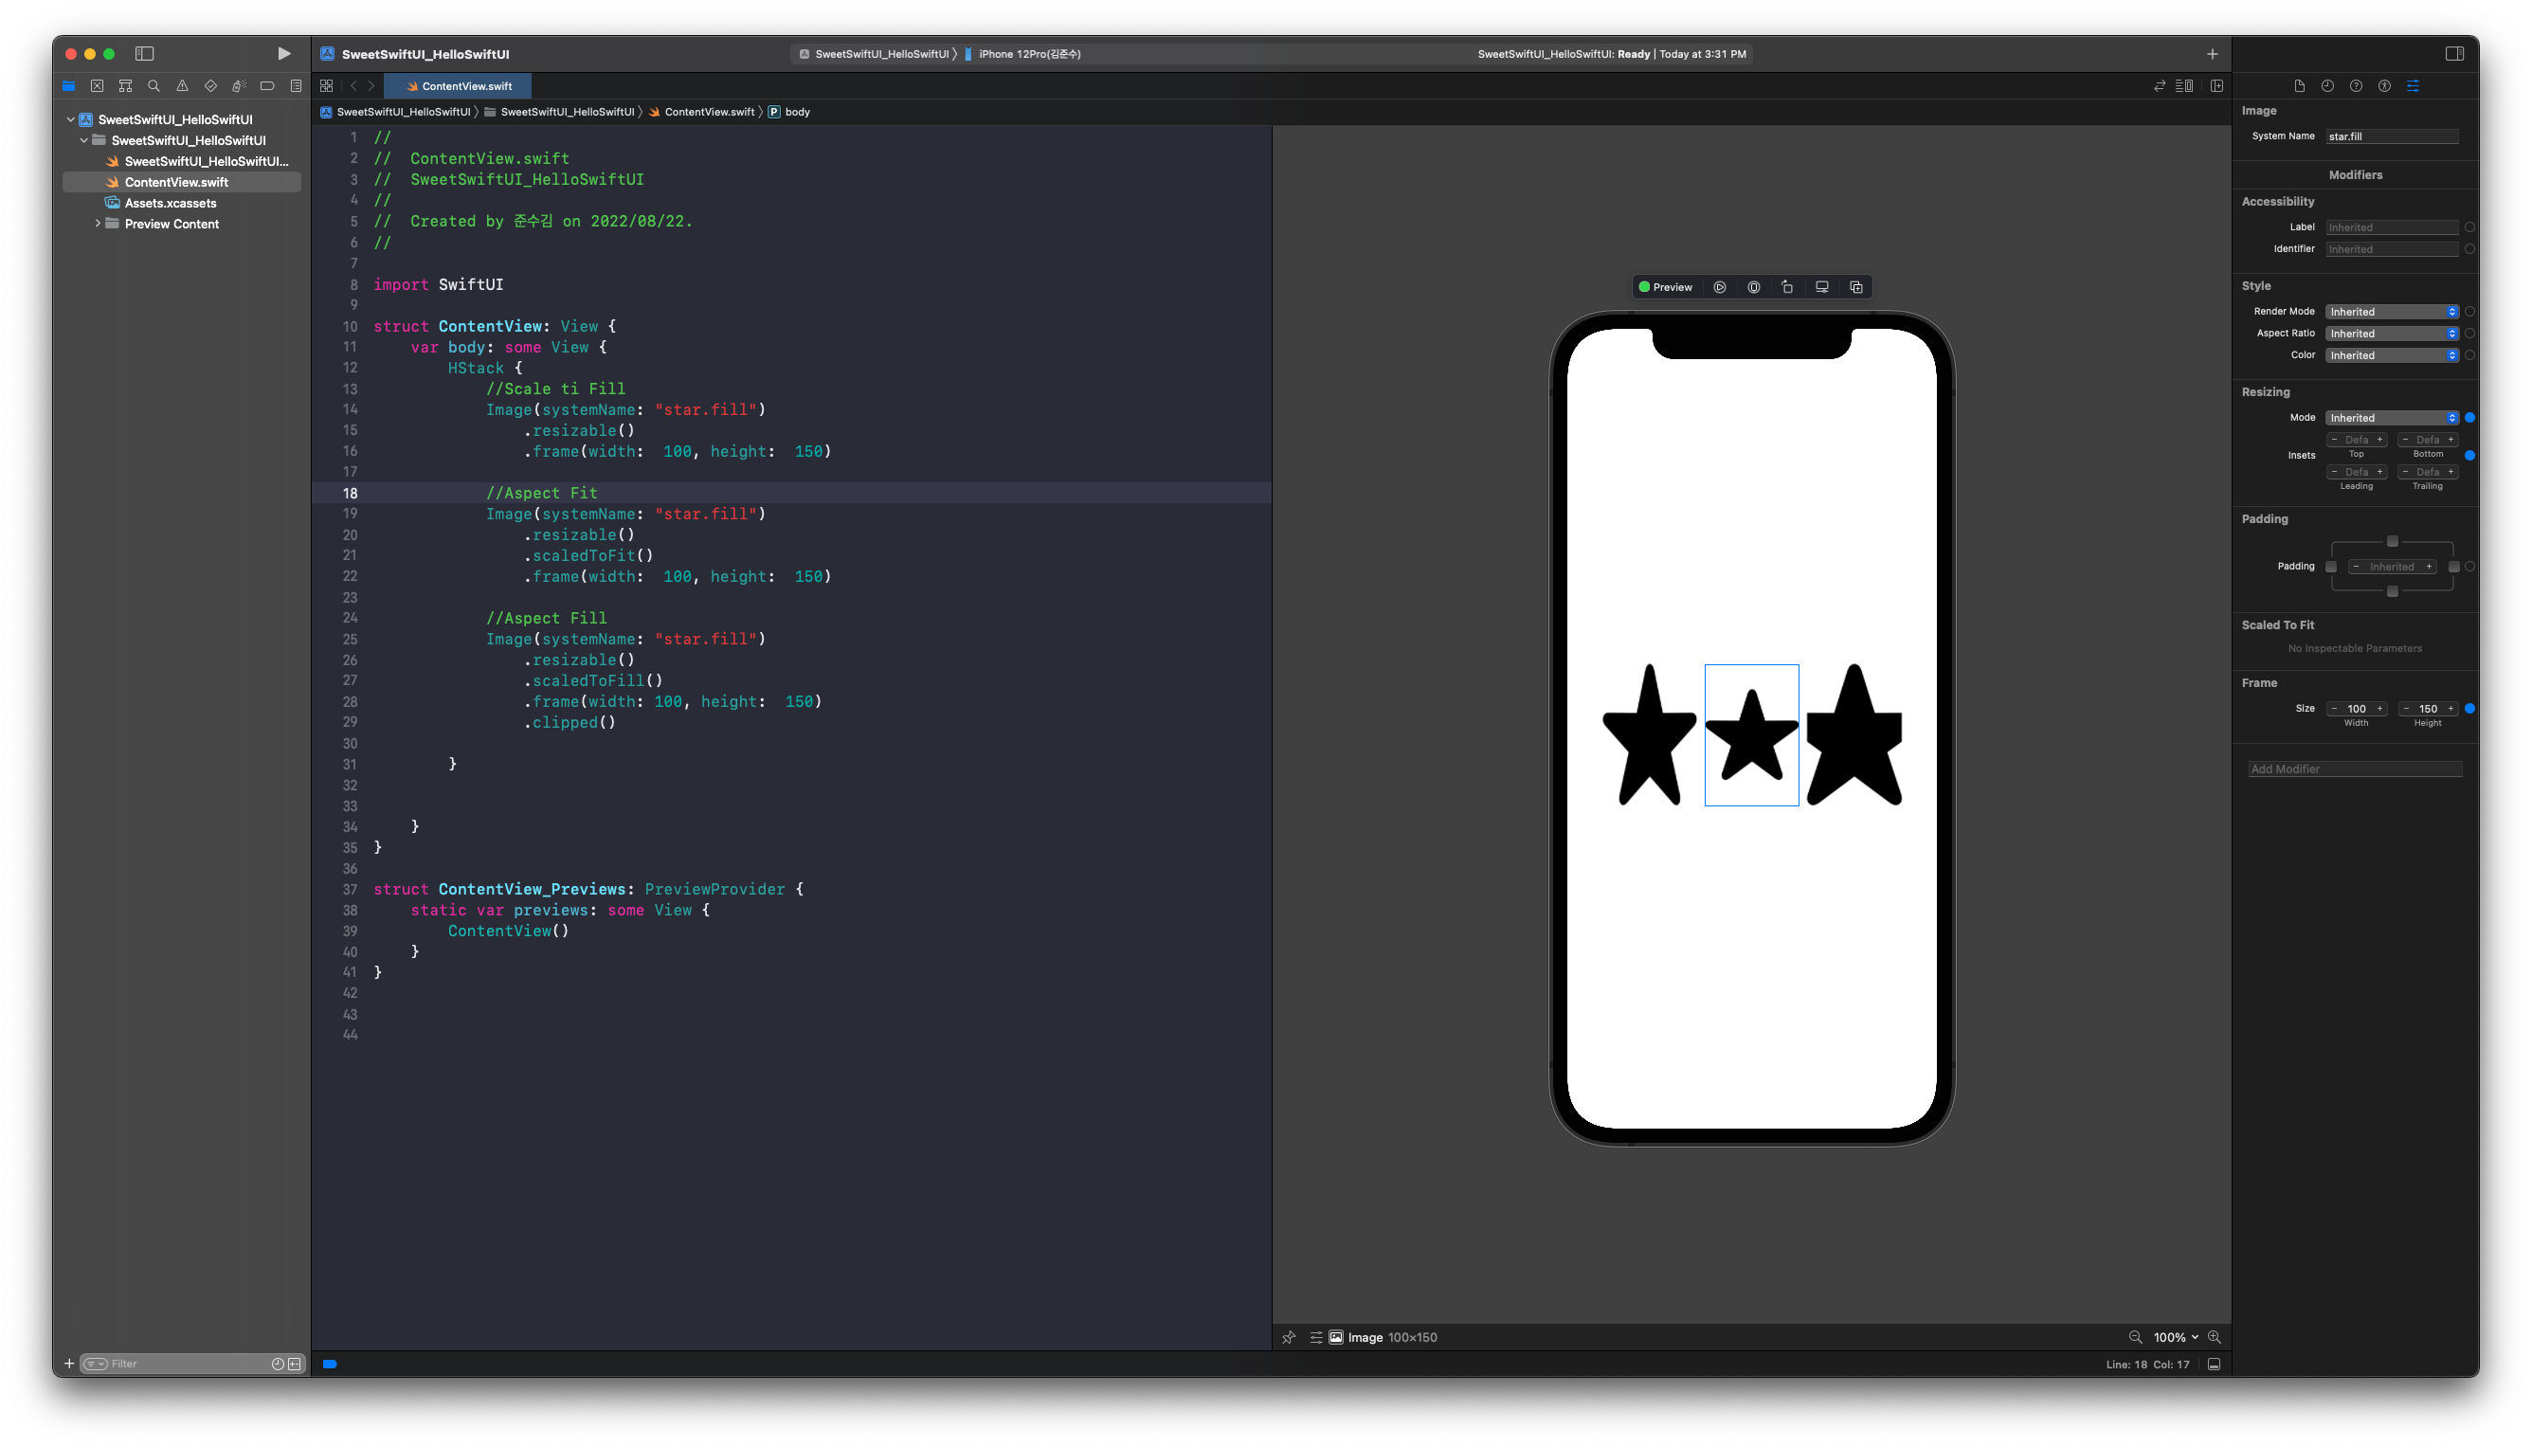
Task: Check the leading padding edge checkbox
Action: pos(2331,567)
